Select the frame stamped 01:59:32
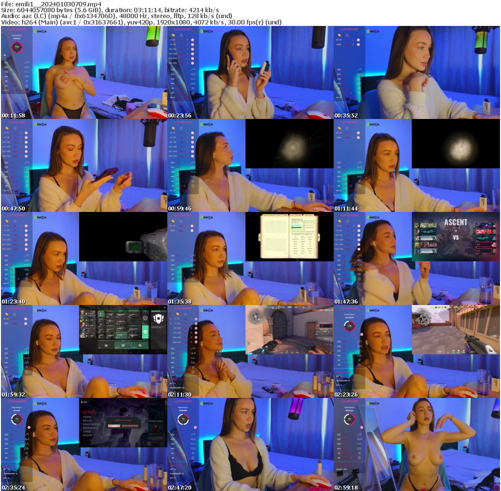 84,351
